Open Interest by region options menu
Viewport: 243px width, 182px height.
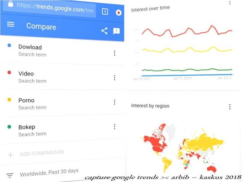pos(229,107)
